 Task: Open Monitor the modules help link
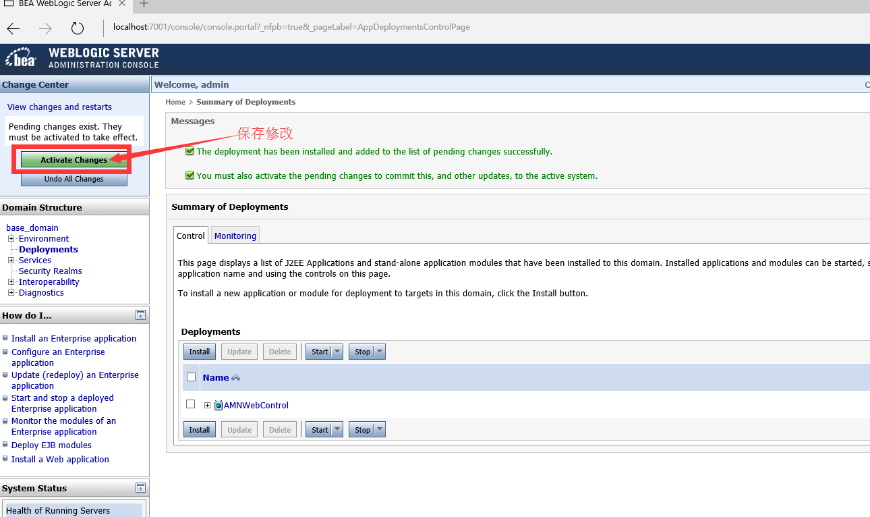point(63,427)
